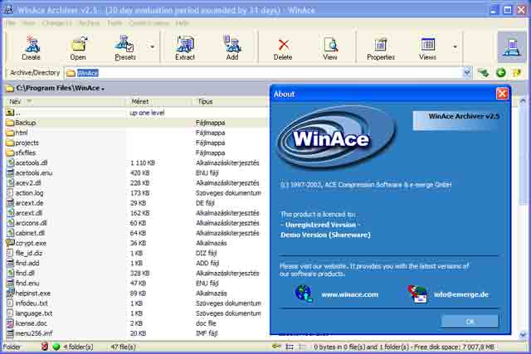Click the Add toolbar icon
The image size is (531, 354).
point(232,48)
